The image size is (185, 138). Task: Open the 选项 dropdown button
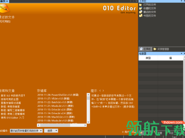[51, 131]
